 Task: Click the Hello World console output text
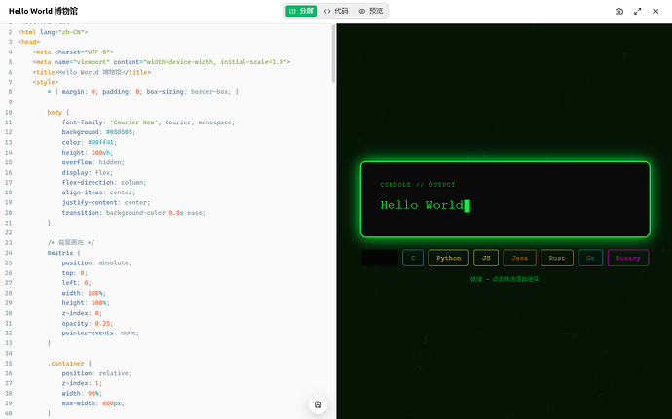click(x=422, y=205)
